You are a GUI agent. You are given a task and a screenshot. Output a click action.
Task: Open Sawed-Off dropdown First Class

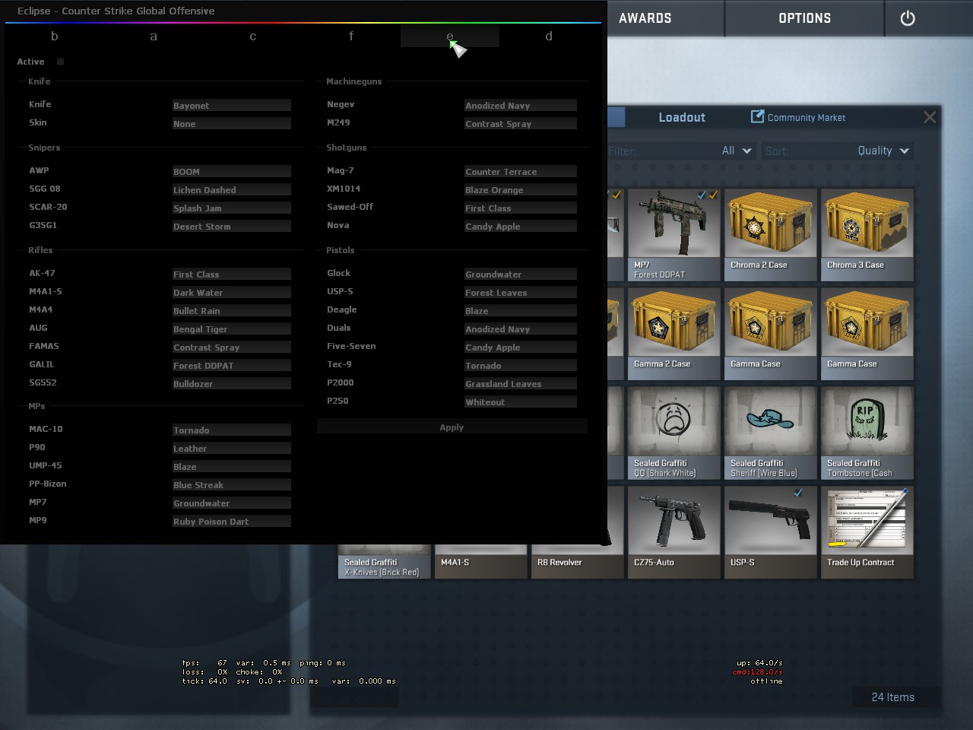click(521, 208)
